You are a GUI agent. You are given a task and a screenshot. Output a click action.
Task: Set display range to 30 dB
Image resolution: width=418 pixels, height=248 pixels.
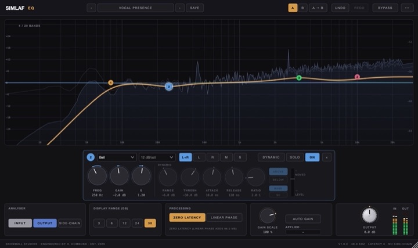click(x=150, y=223)
